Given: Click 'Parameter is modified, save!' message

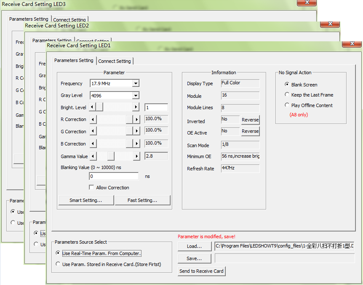Looking at the screenshot, I should 206,237.
